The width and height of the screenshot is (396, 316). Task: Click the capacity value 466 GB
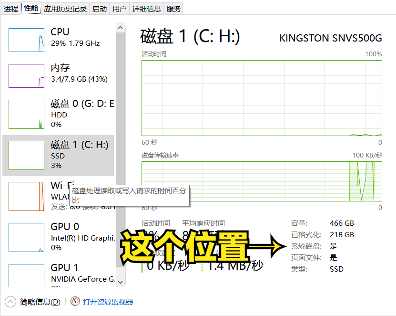pyautogui.click(x=342, y=223)
